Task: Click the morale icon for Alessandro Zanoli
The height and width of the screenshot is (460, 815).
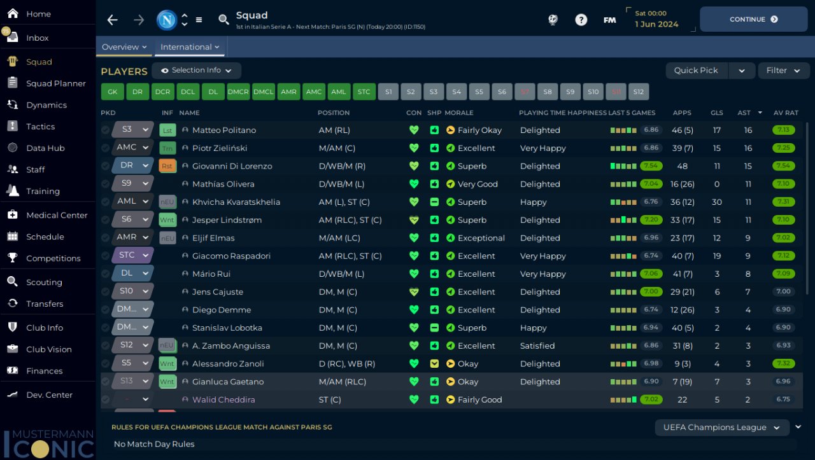Action: click(x=451, y=364)
